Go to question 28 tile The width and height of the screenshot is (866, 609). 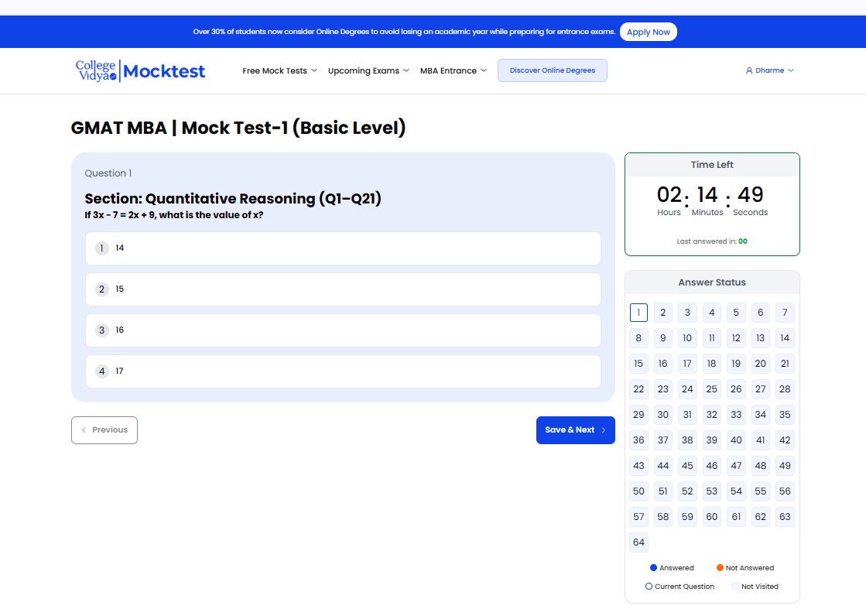tap(785, 389)
